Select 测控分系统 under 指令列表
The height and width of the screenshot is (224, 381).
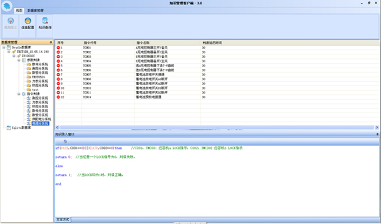(x=40, y=98)
